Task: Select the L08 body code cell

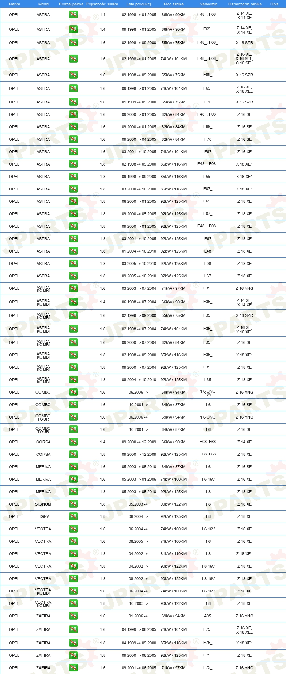Action: point(208,264)
